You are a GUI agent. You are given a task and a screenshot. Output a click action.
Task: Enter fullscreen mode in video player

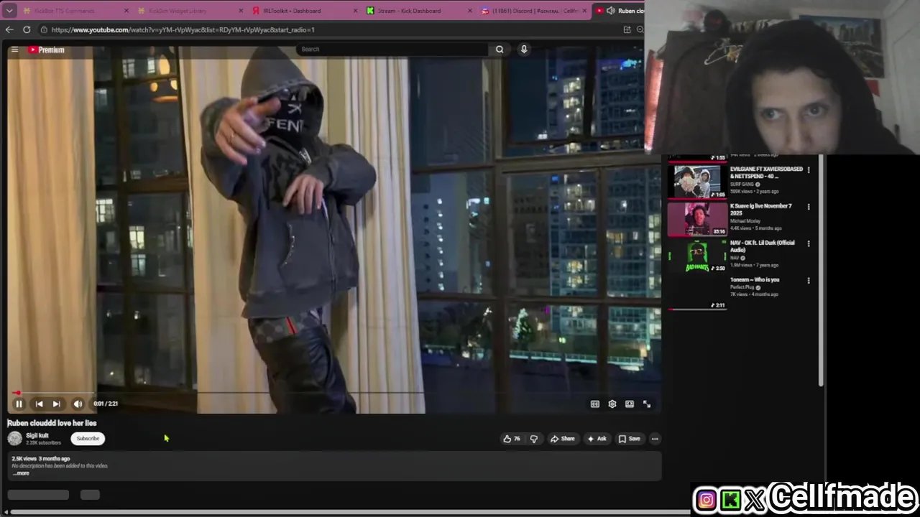[647, 404]
